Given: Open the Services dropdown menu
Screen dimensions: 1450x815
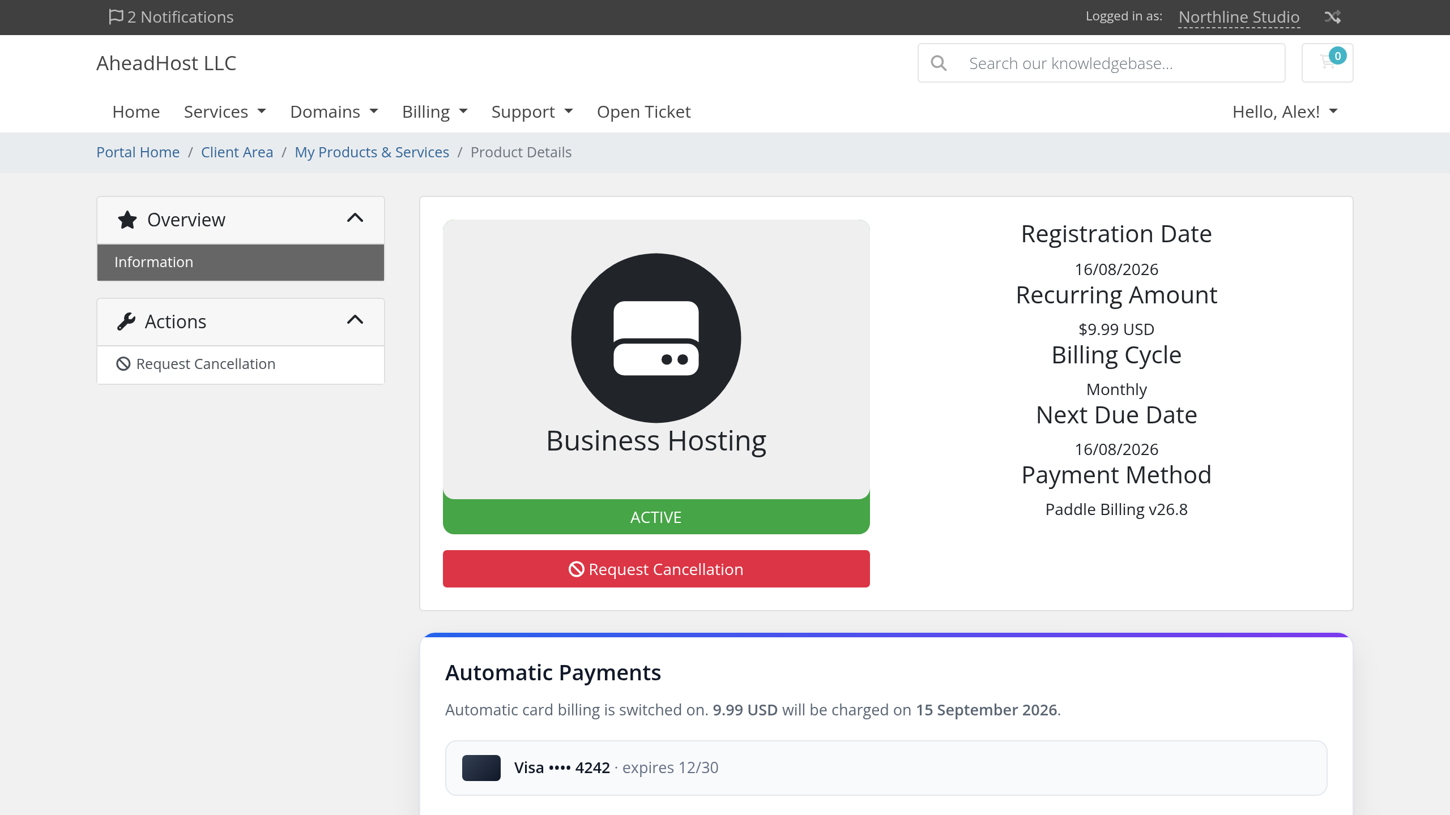Looking at the screenshot, I should [x=225, y=111].
